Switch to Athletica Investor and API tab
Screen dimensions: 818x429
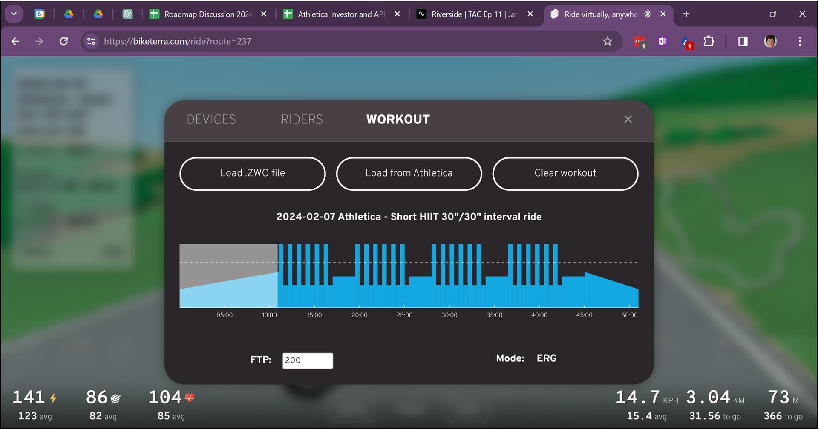[341, 14]
